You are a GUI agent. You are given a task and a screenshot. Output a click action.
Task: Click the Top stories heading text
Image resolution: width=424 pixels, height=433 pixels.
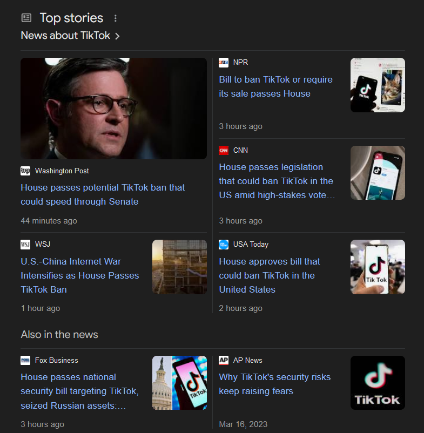point(71,18)
